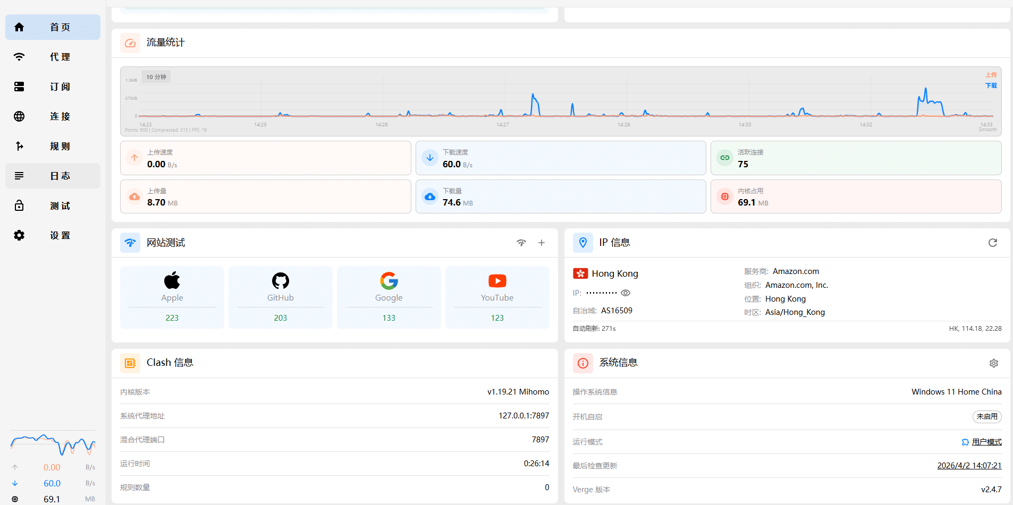Open system info settings gear icon
The height and width of the screenshot is (505, 1013).
tap(993, 363)
